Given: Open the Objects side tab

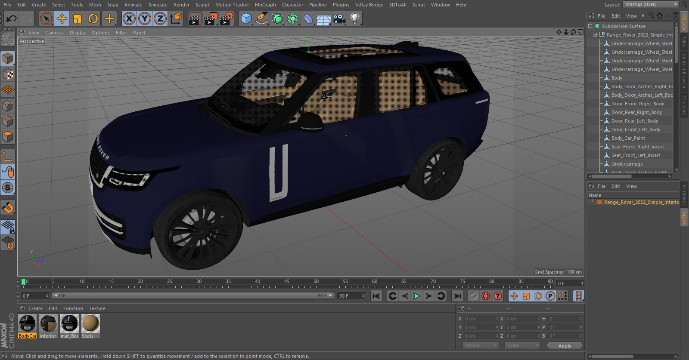Looking at the screenshot, I should pyautogui.click(x=684, y=22).
